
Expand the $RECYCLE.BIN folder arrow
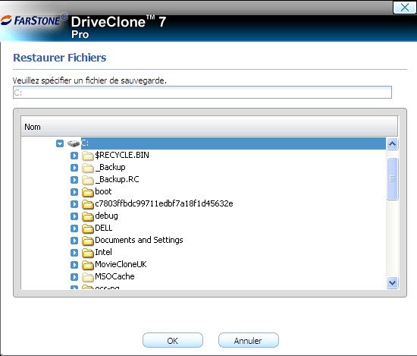point(74,156)
